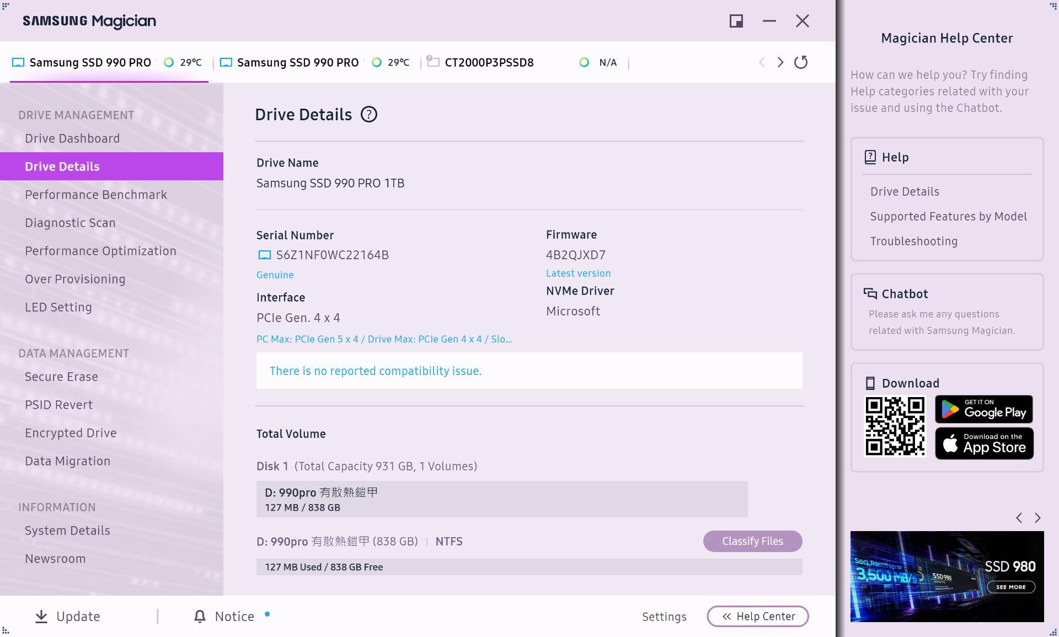Show next drives with the right arrow
Viewport: 1059px width, 637px height.
tap(780, 62)
